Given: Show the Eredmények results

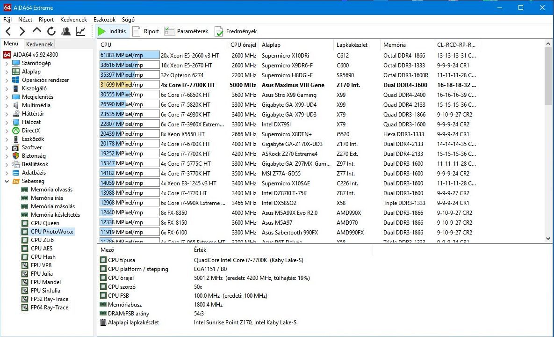Looking at the screenshot, I should tap(236, 31).
